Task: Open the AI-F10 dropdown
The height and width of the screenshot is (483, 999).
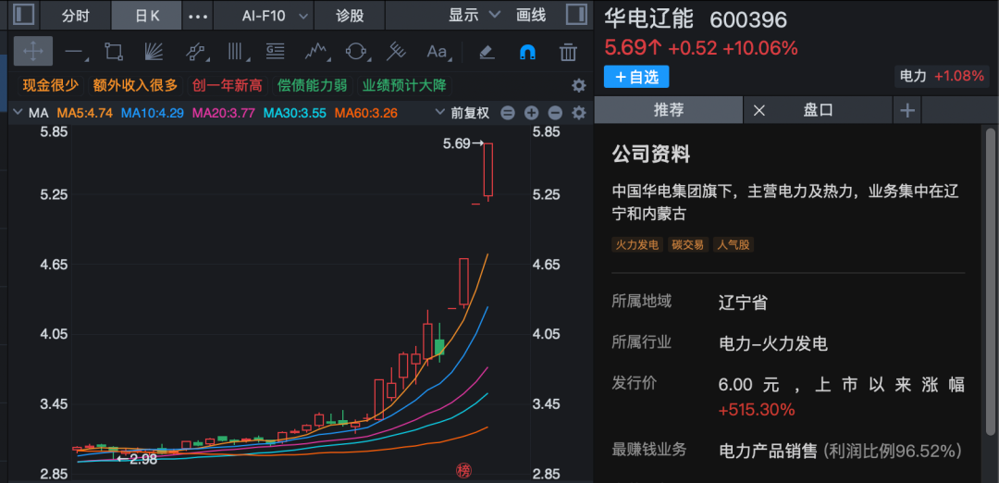Action: coord(265,16)
